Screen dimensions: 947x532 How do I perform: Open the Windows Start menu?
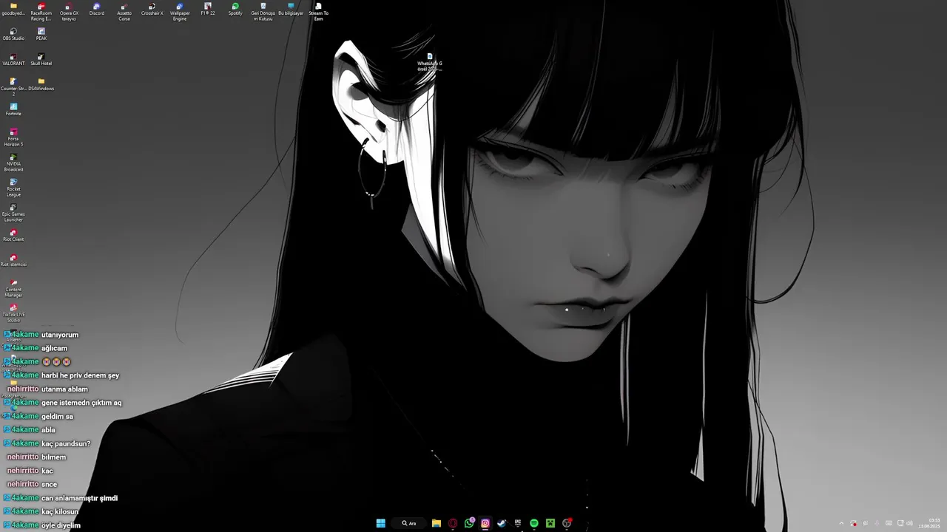(x=380, y=523)
